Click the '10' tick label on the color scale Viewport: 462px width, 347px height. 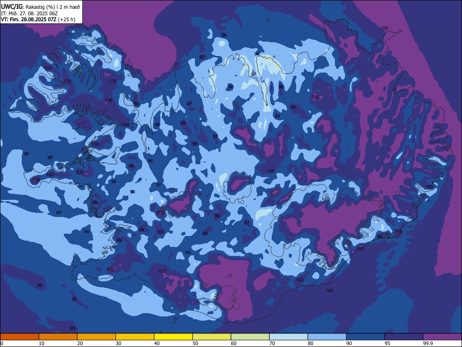point(42,343)
